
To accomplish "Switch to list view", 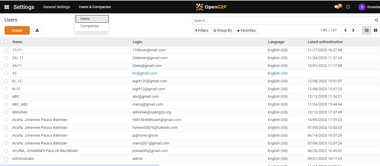I will pyautogui.click(x=366, y=30).
